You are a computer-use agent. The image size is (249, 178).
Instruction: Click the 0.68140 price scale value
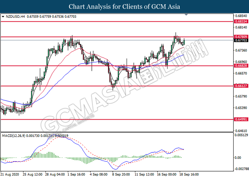[x=241, y=27]
